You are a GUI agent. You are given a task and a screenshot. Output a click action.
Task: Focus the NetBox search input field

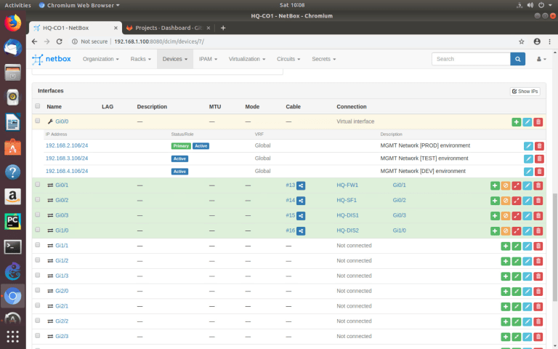tap(471, 59)
